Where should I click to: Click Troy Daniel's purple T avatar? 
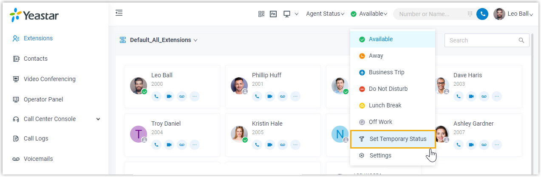(x=139, y=134)
